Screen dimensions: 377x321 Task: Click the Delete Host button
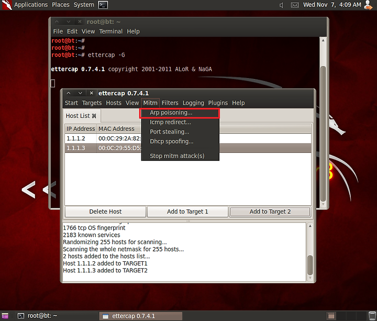pos(105,212)
